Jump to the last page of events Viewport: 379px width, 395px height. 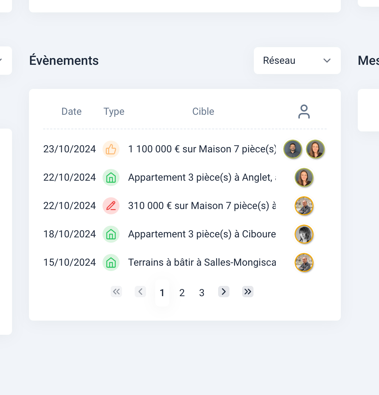[x=247, y=292]
